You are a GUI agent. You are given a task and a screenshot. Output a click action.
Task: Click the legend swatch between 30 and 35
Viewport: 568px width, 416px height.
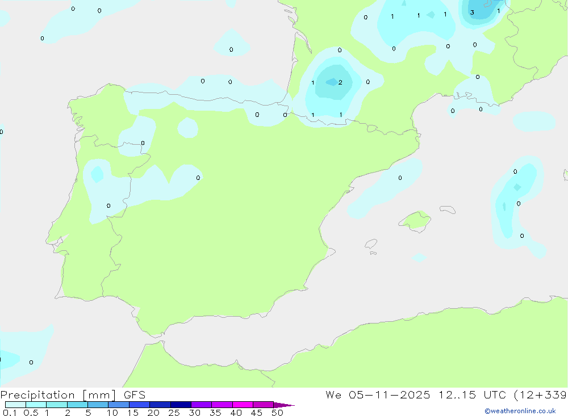pyautogui.click(x=202, y=405)
